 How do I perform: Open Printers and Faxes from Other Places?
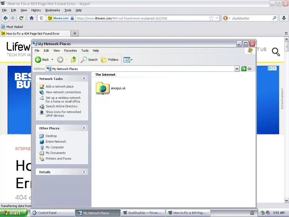[58, 159]
